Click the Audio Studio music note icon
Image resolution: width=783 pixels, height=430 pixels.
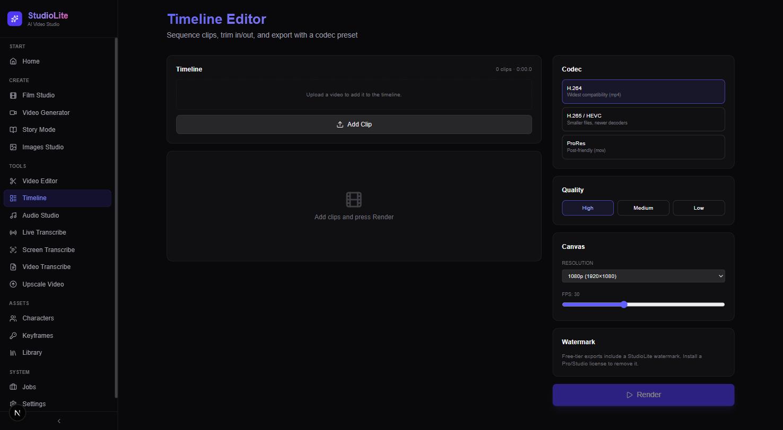point(13,216)
